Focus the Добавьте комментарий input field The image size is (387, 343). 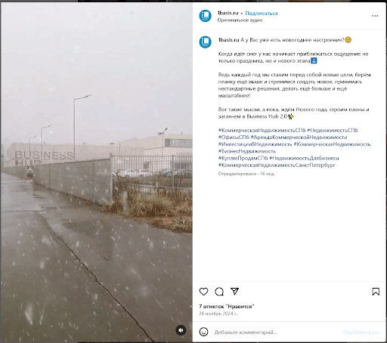click(276, 332)
